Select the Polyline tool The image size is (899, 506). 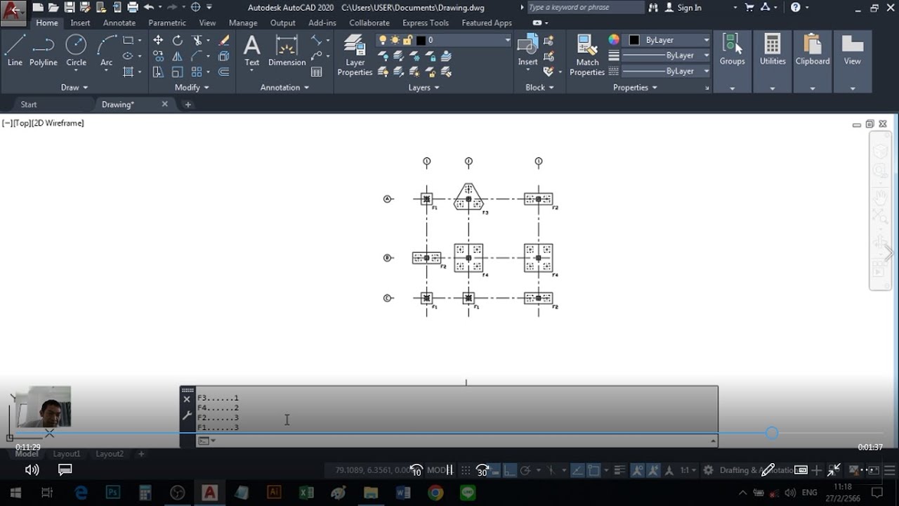coord(43,51)
